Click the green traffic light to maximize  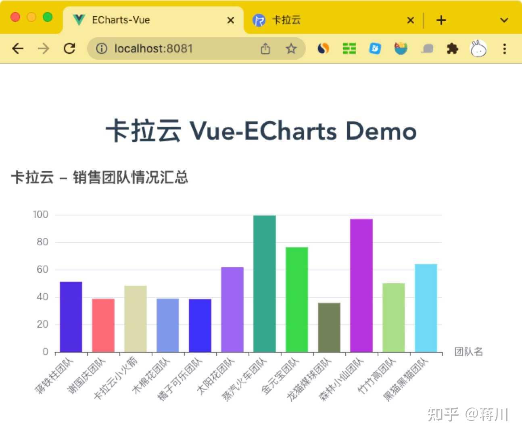(x=48, y=17)
